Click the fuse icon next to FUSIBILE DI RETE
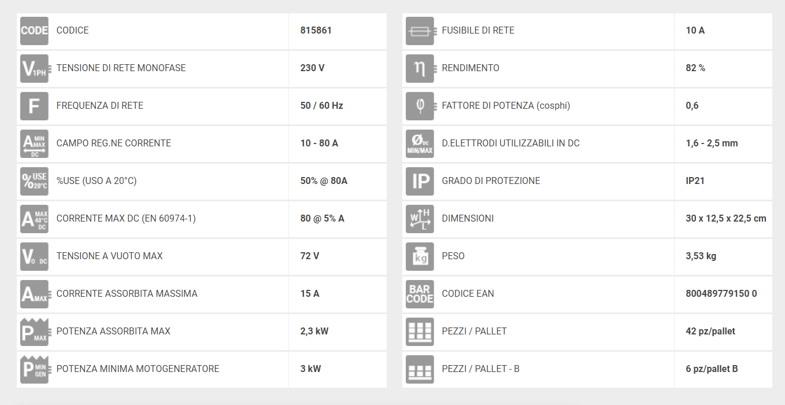 [x=420, y=31]
